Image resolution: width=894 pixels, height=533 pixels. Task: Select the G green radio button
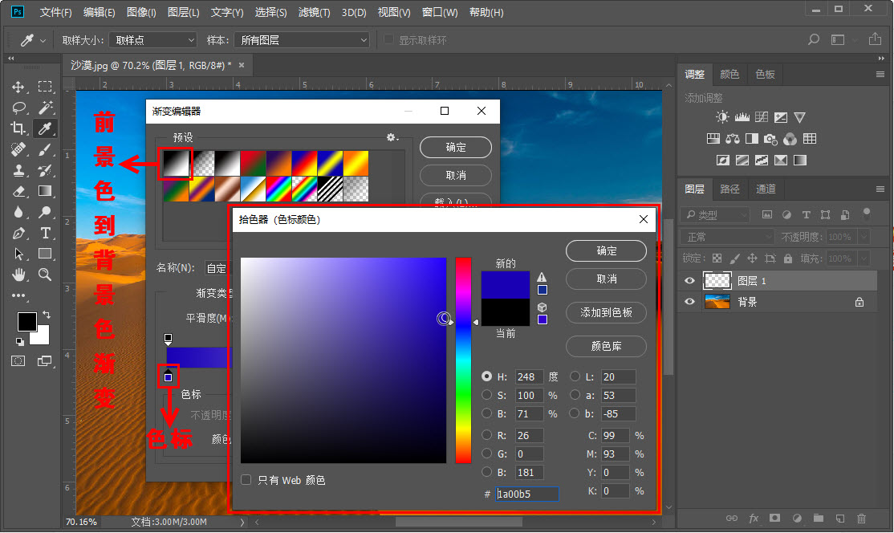pos(486,454)
